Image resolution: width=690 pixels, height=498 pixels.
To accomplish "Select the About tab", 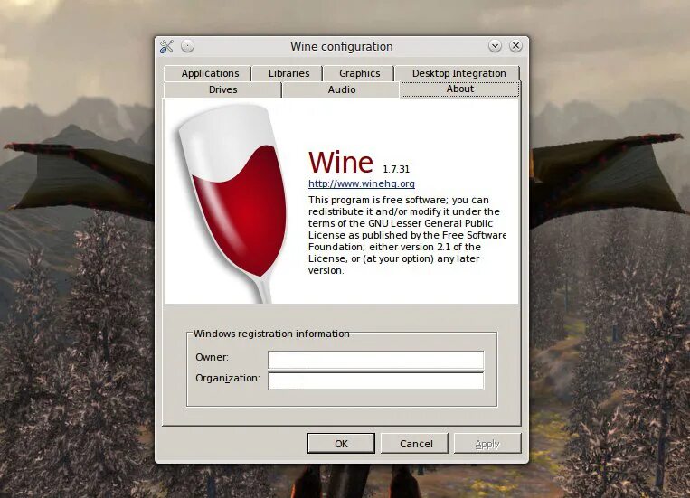I will pyautogui.click(x=460, y=89).
